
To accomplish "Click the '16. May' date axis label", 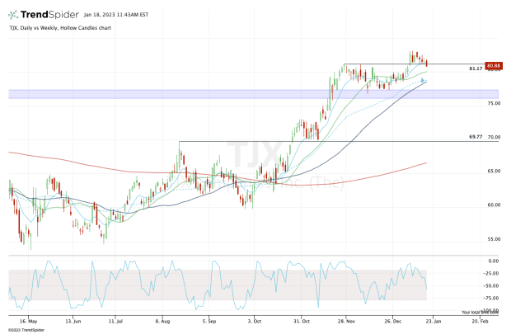I will [28, 322].
